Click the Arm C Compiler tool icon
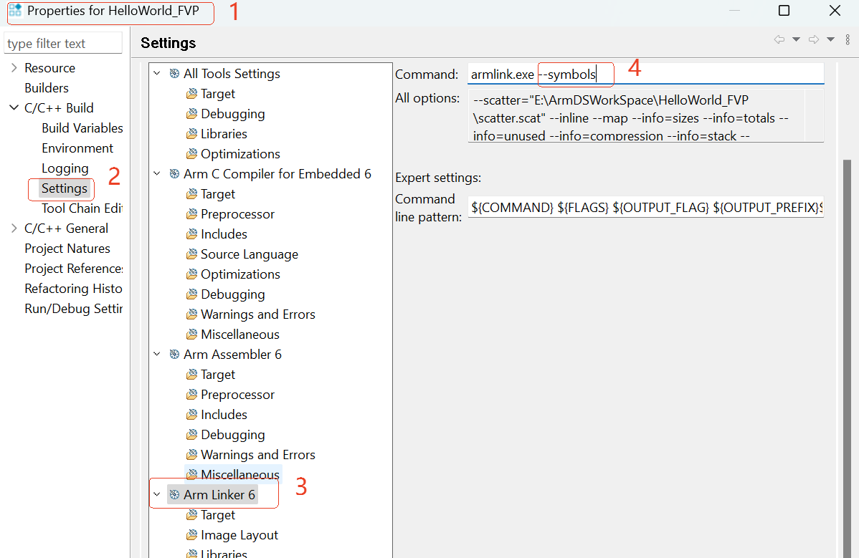Screen dimensions: 859x558 [x=174, y=174]
